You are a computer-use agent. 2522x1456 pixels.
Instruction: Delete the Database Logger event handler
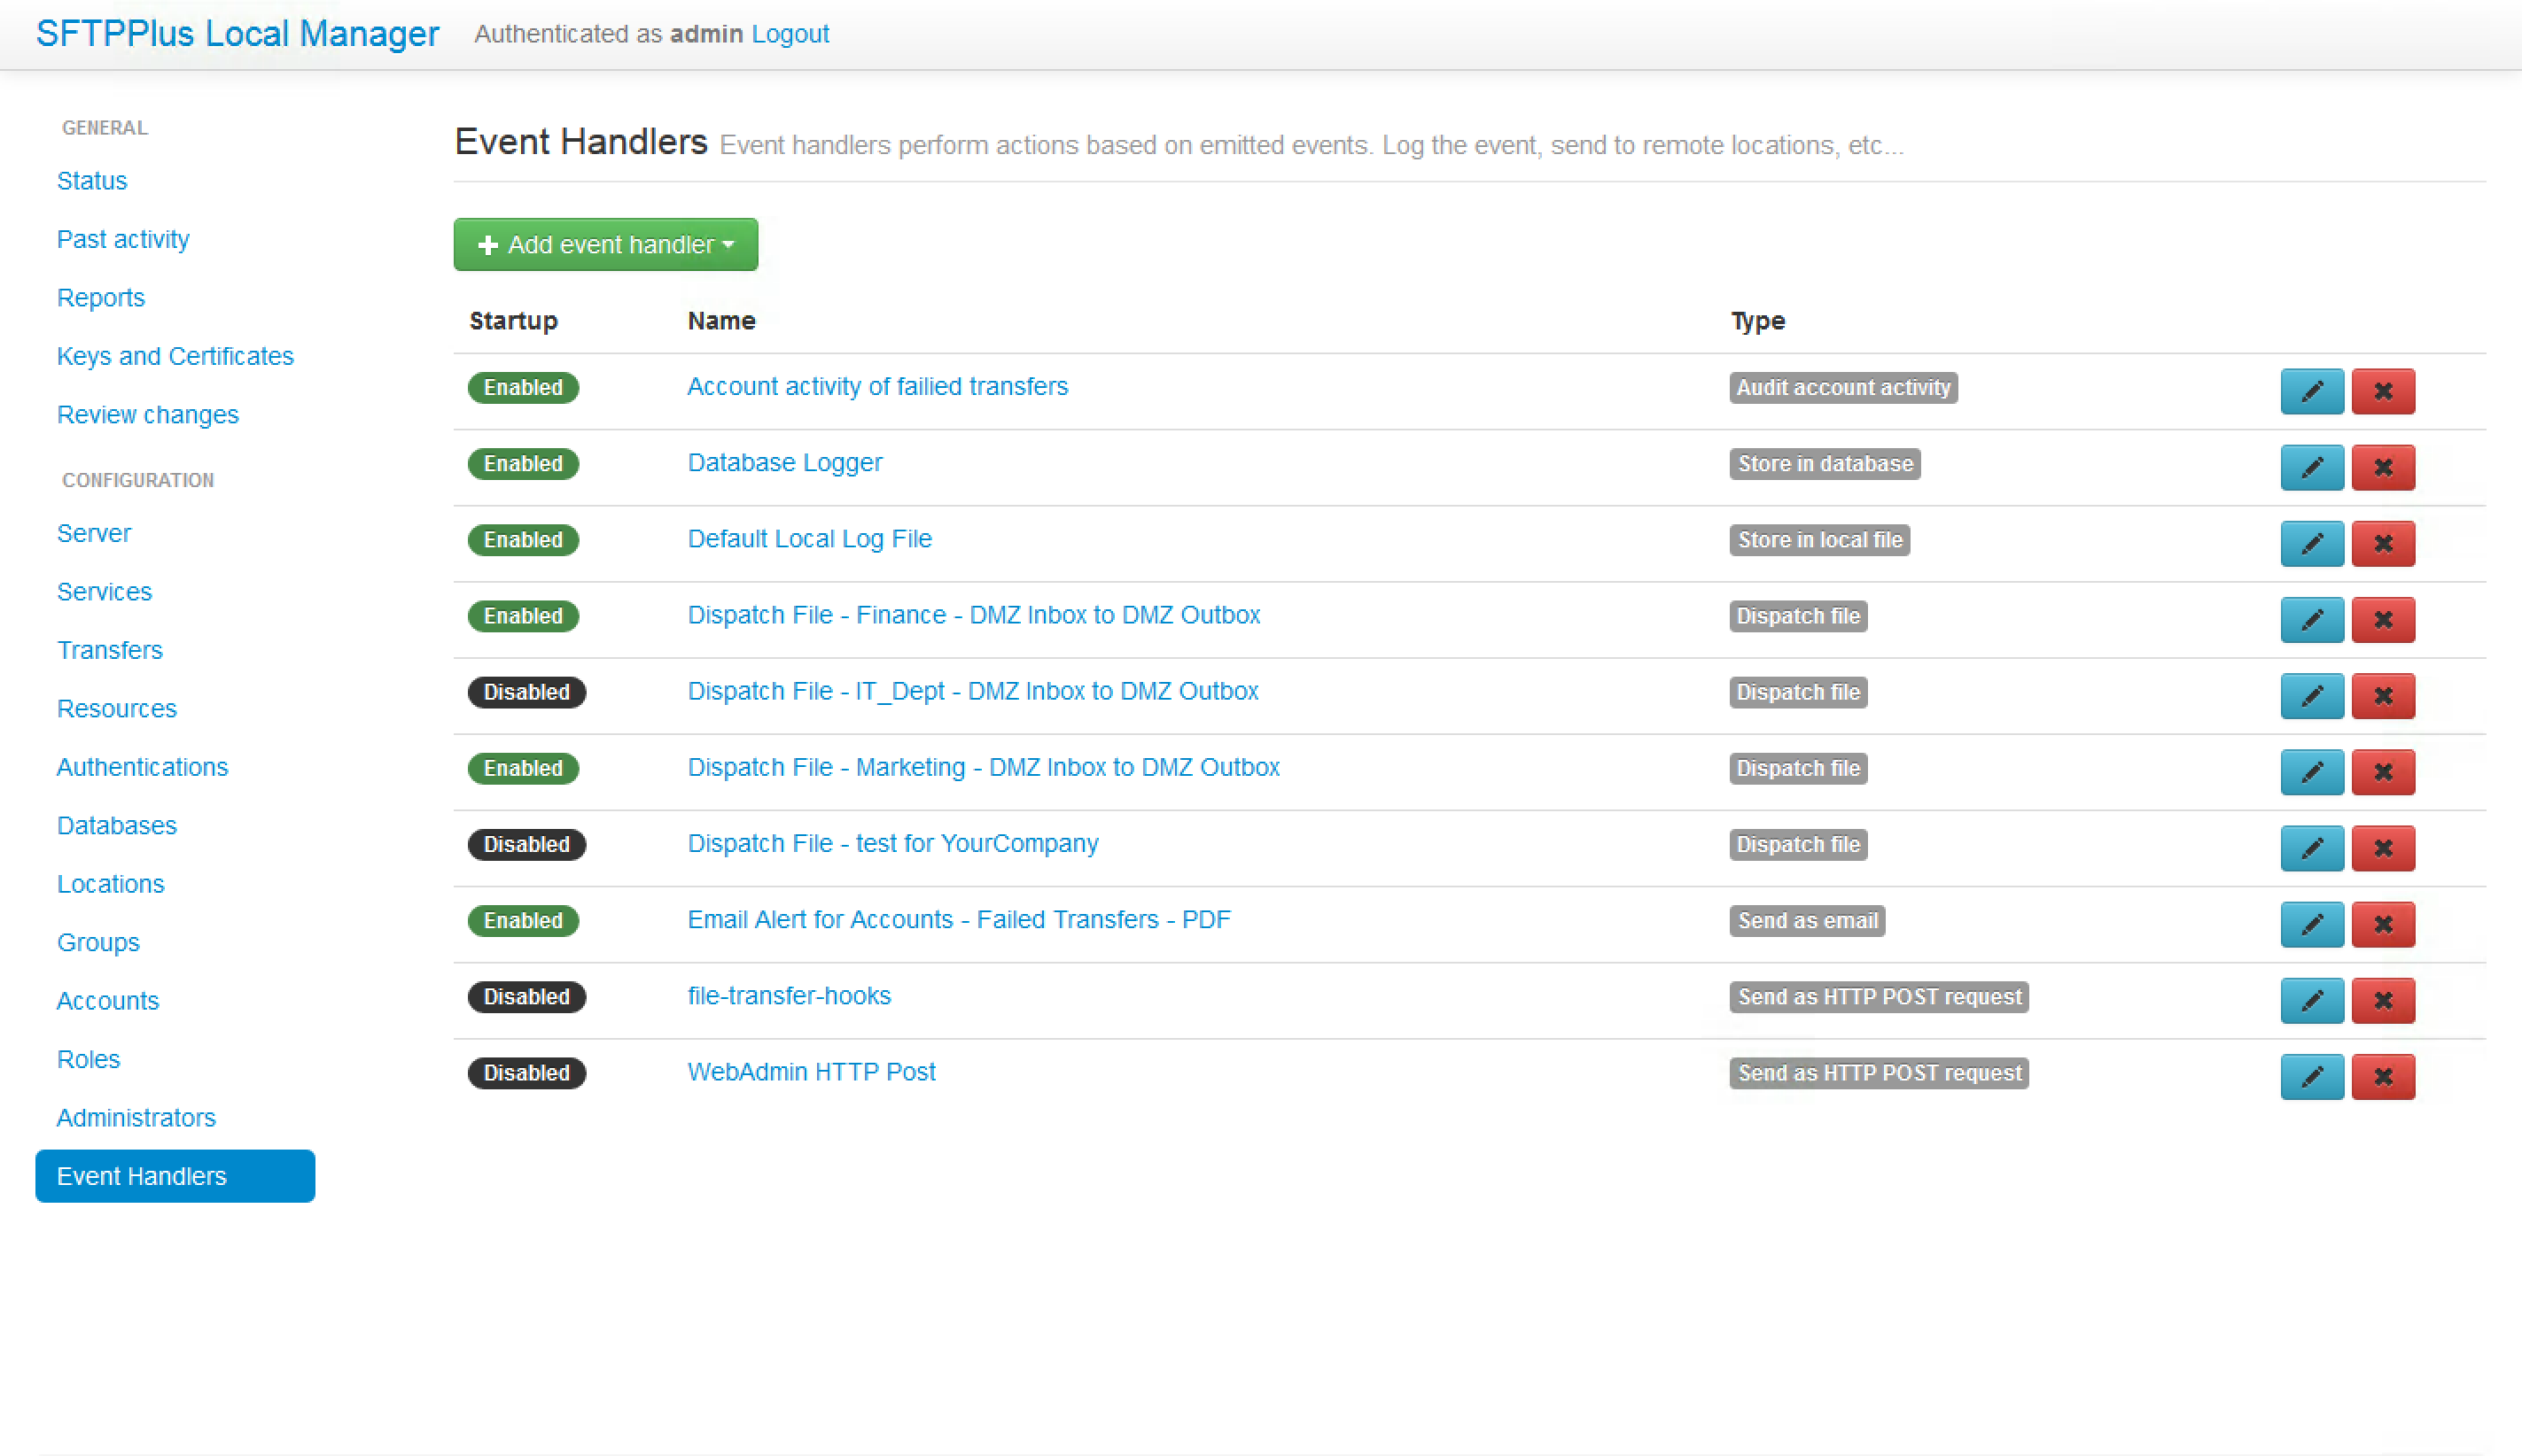click(2382, 467)
